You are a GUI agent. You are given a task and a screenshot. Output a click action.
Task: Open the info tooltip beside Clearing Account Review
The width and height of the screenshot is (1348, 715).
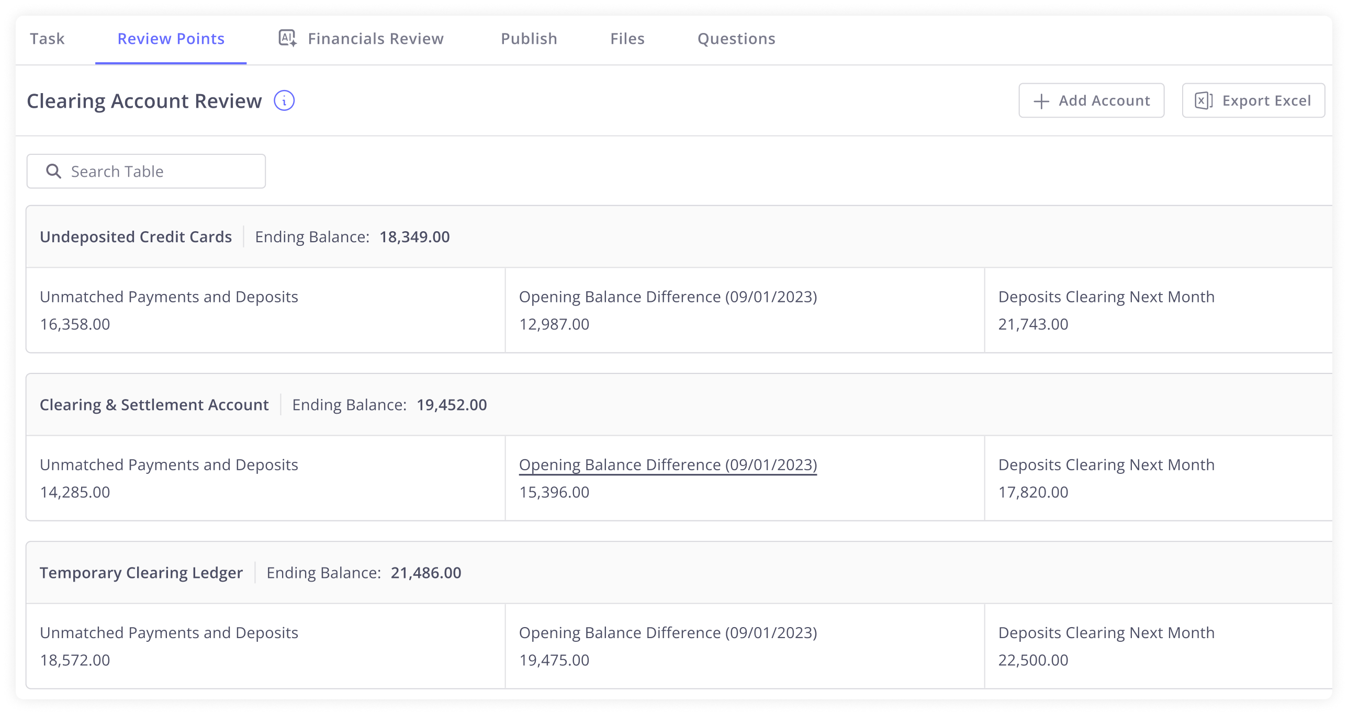(284, 100)
